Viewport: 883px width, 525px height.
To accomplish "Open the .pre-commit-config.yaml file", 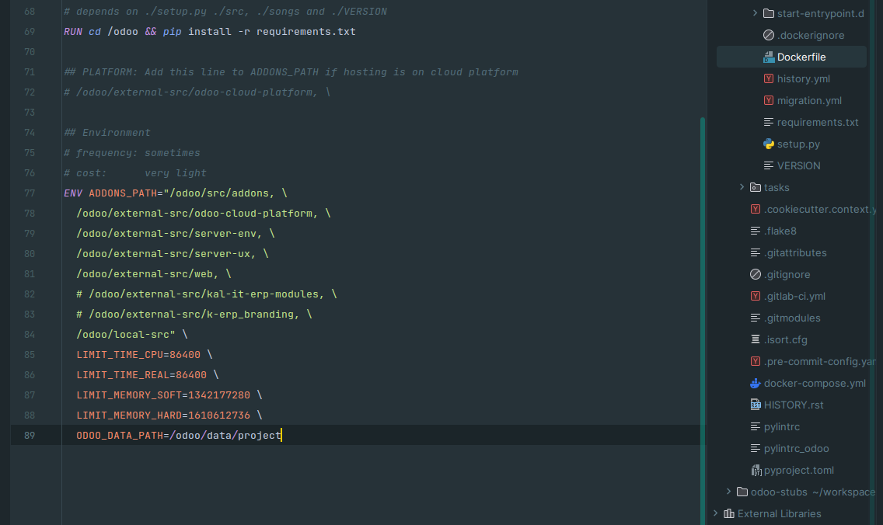I will [821, 361].
